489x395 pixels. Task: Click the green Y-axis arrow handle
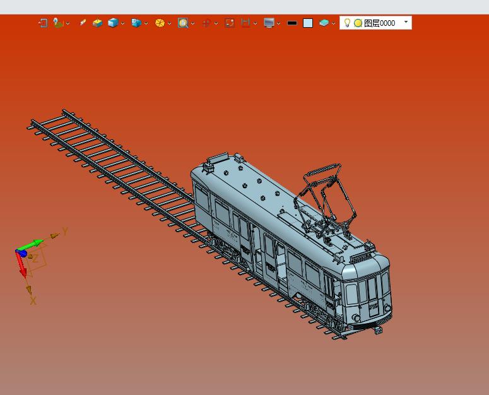coord(31,245)
